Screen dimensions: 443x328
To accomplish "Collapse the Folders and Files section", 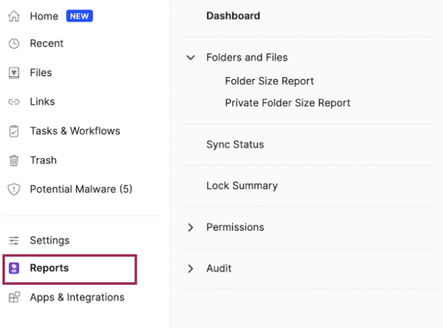I will (190, 58).
